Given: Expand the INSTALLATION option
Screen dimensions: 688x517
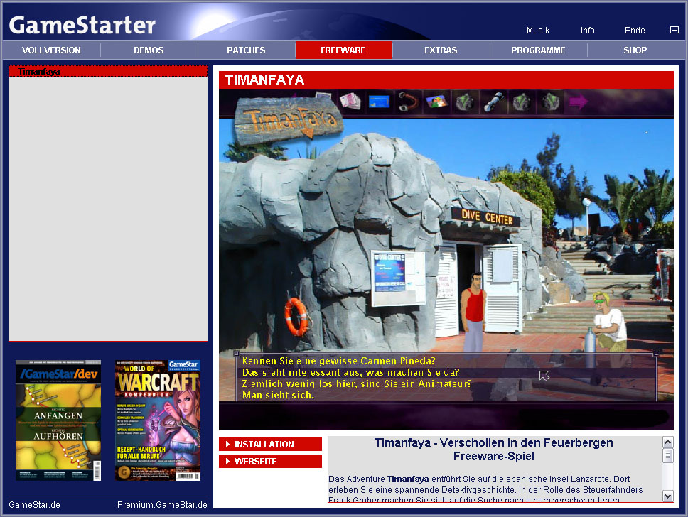Looking at the screenshot, I should [x=270, y=445].
